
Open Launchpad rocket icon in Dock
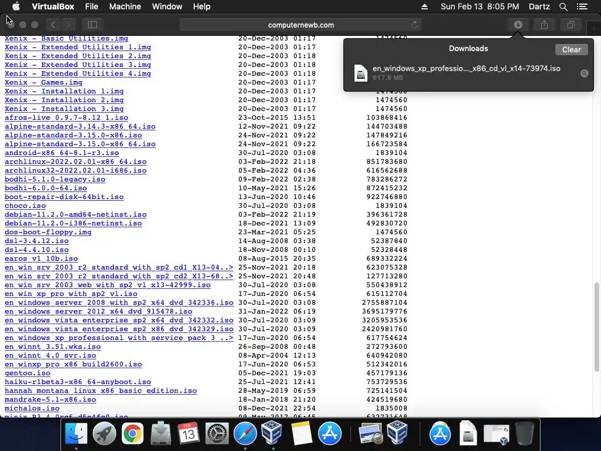tap(104, 434)
